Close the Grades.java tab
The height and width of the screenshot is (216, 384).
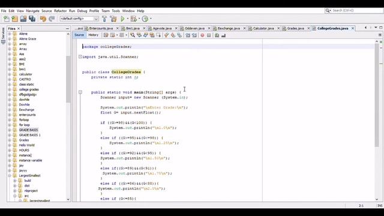point(308,28)
